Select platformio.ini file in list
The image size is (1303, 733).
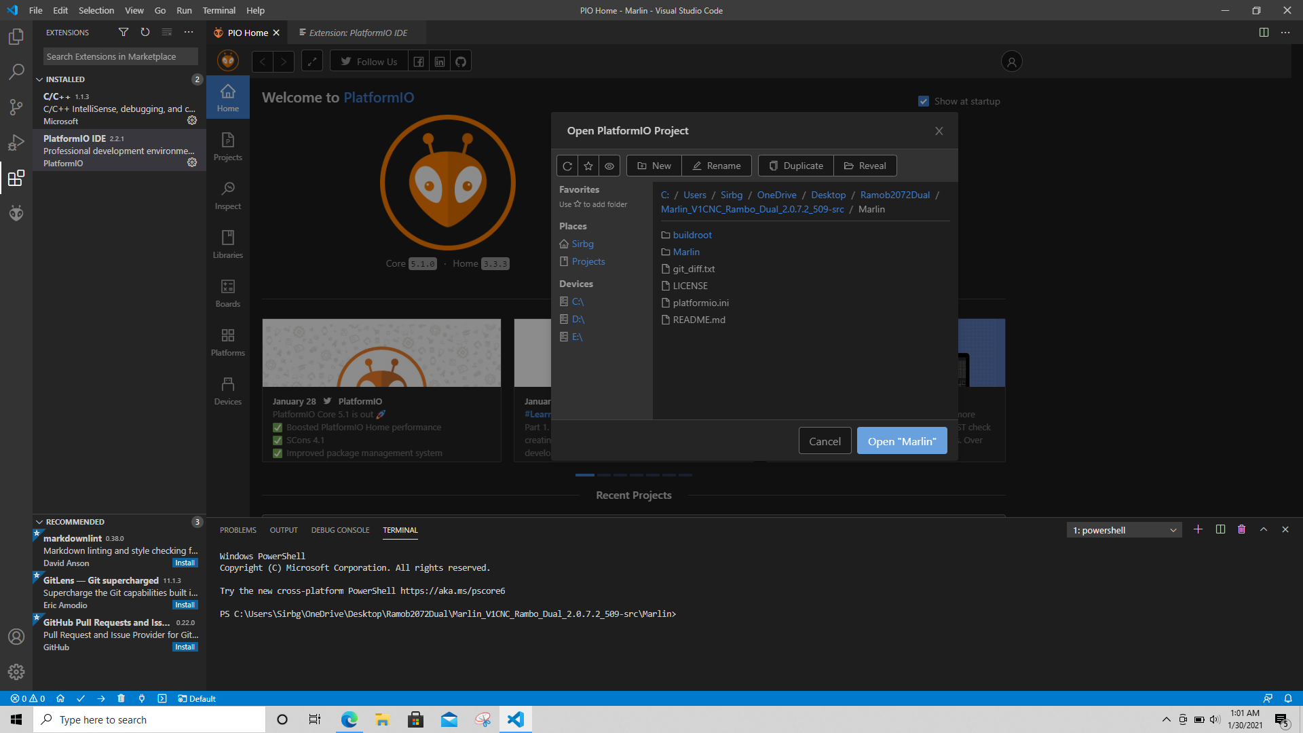click(700, 303)
